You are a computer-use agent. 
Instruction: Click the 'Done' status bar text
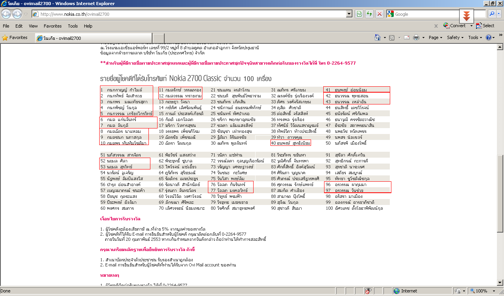point(6,291)
